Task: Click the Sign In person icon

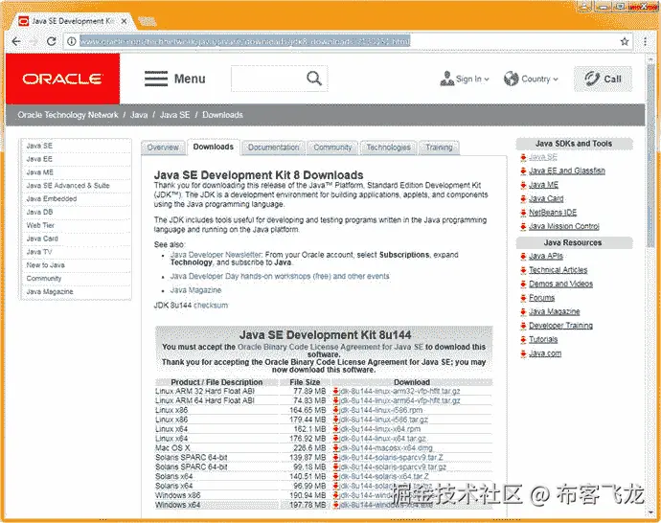Action: tap(446, 79)
